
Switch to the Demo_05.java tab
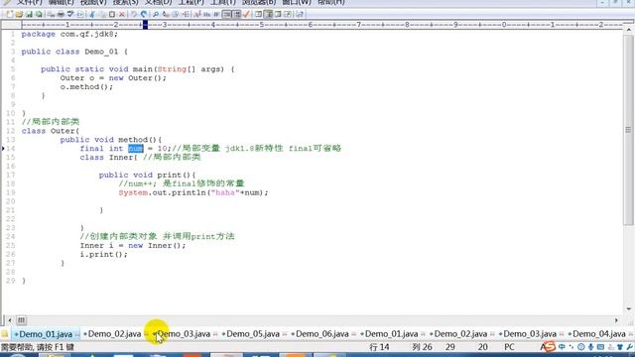[x=253, y=334]
